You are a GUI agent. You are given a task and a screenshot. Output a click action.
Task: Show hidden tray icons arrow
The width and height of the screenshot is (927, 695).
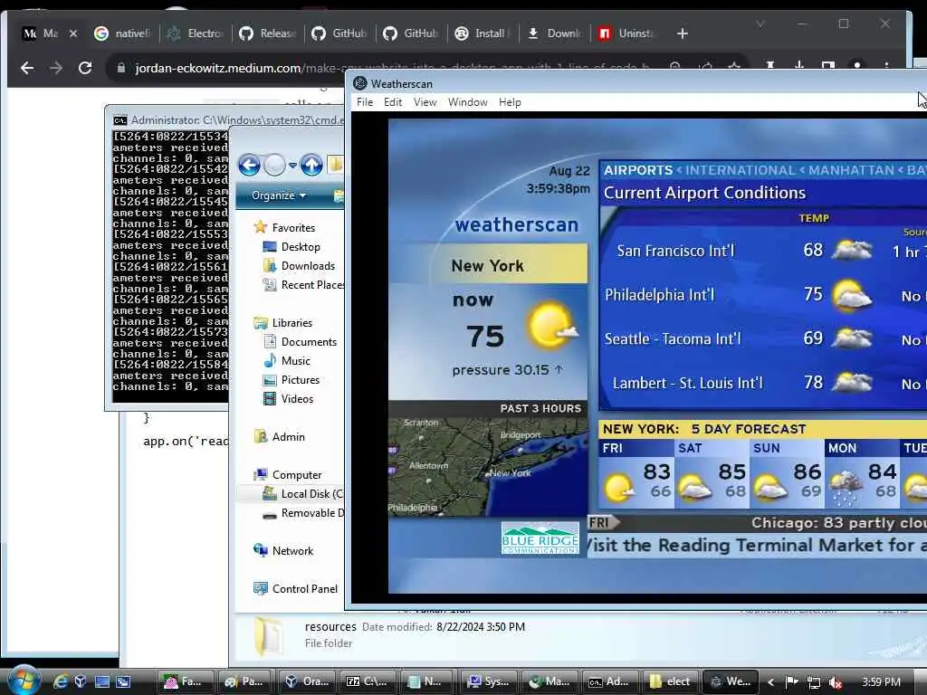point(770,682)
